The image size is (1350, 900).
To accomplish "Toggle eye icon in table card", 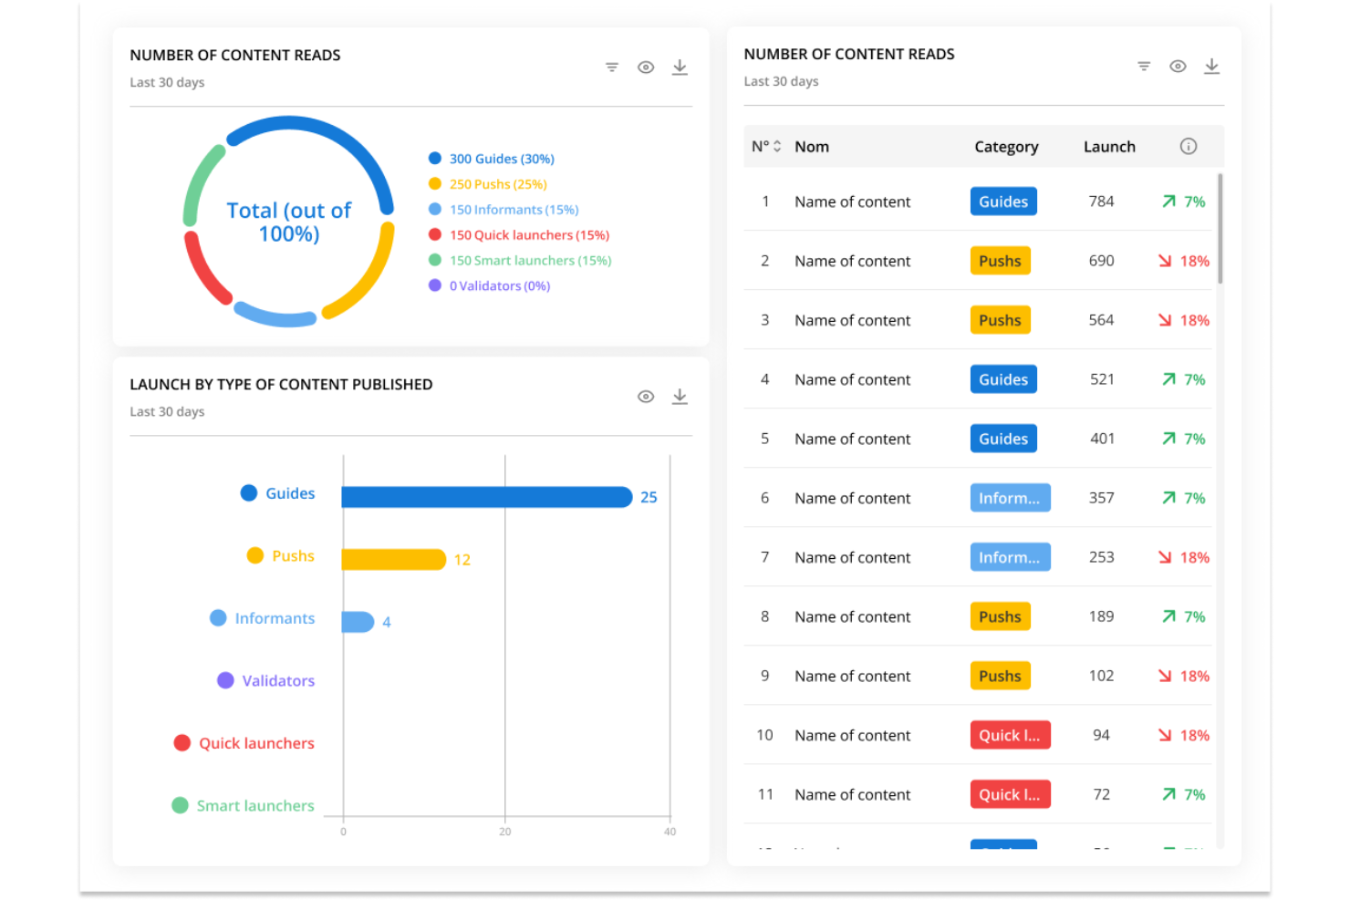I will (x=1178, y=67).
